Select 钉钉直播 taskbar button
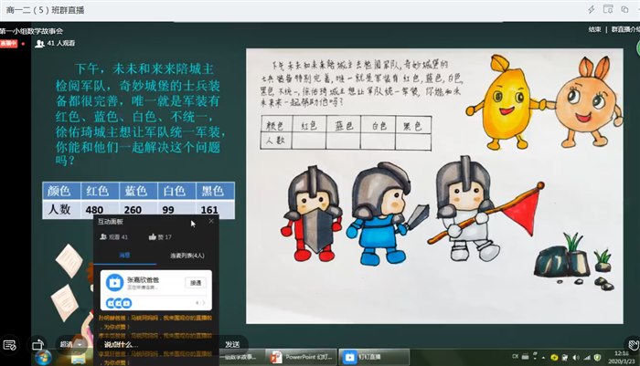Viewport: 640px width, 366px height. 361,357
